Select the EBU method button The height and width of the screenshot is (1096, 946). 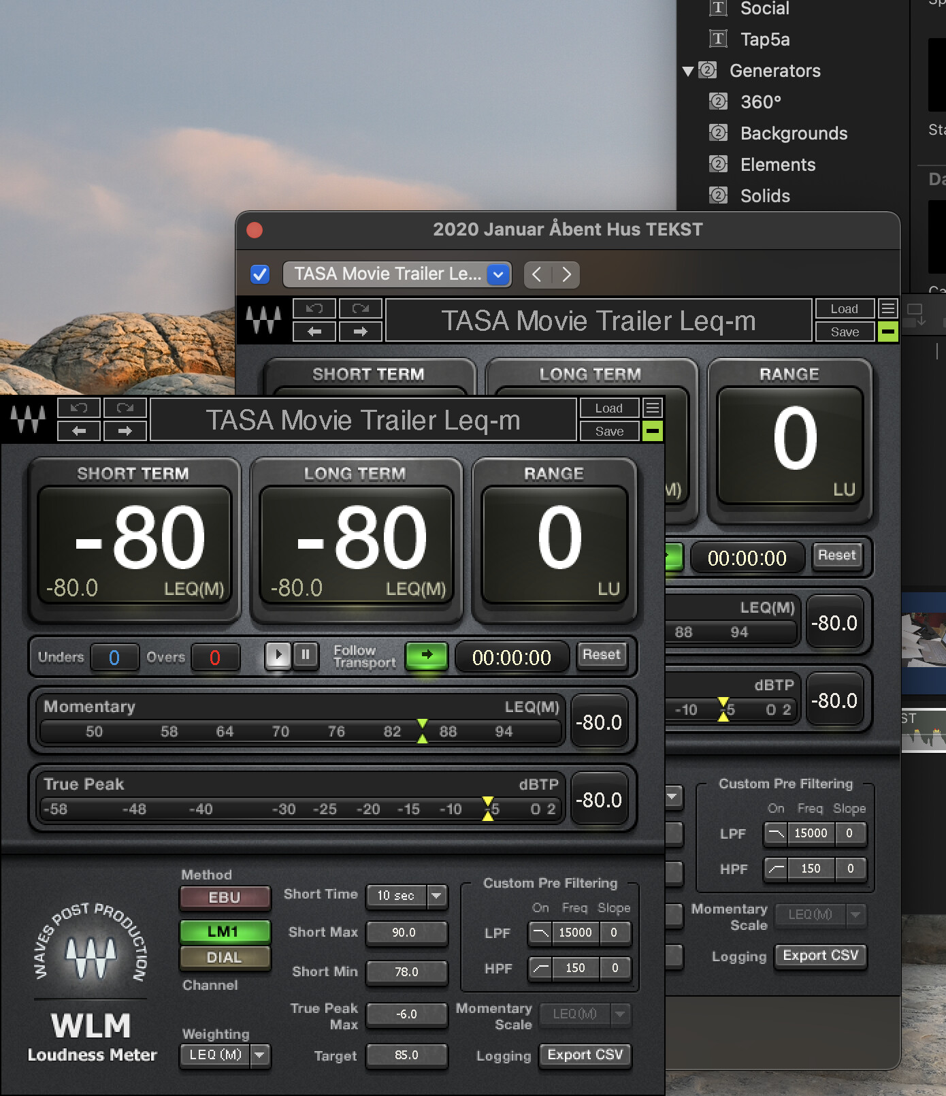[x=225, y=897]
